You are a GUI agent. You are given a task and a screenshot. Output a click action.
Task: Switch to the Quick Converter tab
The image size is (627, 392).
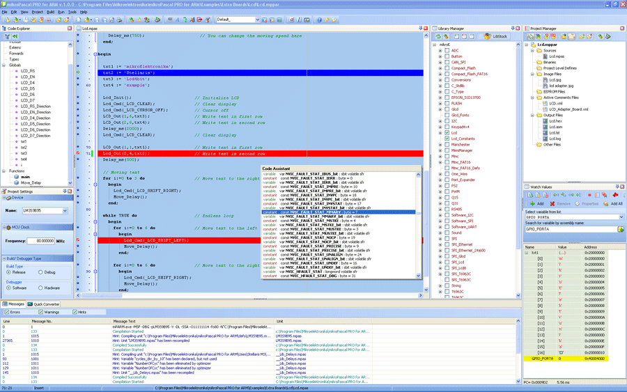44,304
